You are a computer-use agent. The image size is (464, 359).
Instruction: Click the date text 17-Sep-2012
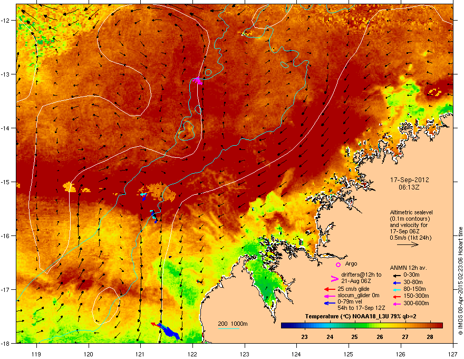[x=409, y=180]
